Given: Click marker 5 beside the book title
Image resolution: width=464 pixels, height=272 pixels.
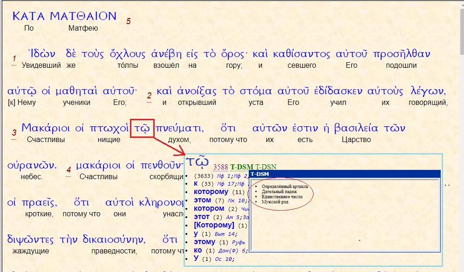Looking at the screenshot, I should pos(128,21).
